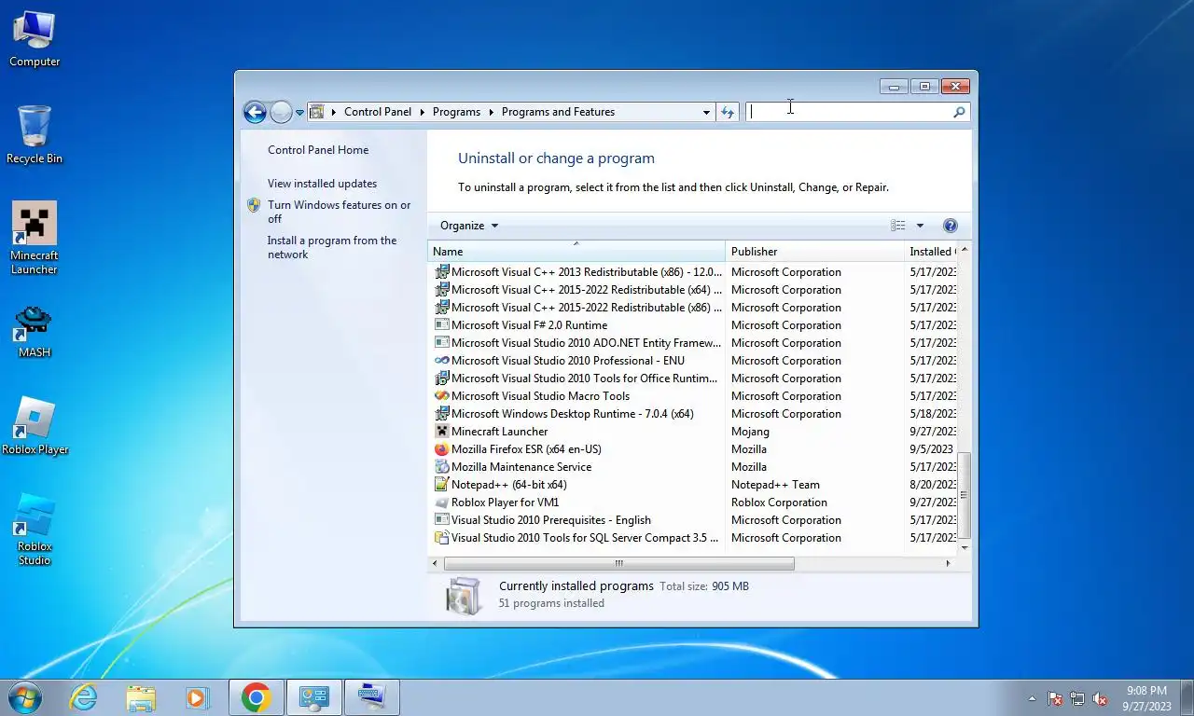Screen dimensions: 1194x716
Task: Expand the view options dropdown arrow
Action: click(920, 226)
